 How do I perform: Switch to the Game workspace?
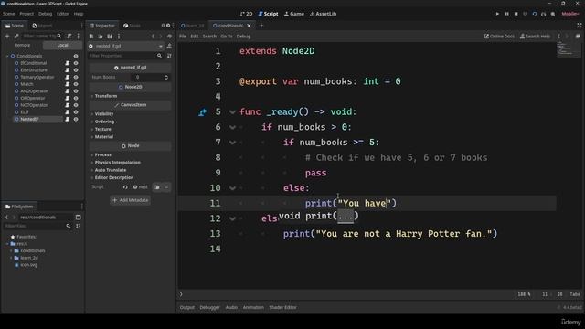(294, 14)
